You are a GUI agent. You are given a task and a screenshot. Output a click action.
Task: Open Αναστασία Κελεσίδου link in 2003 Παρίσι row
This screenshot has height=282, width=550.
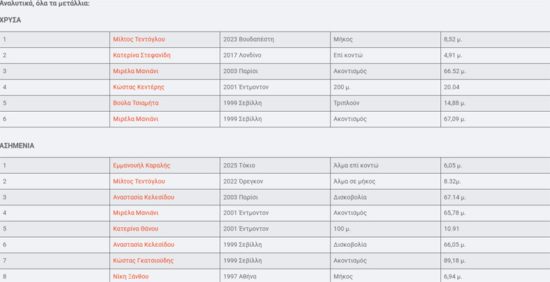pyautogui.click(x=143, y=198)
